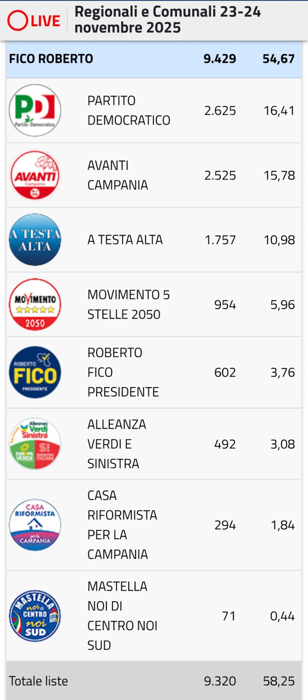Click the Casa Riformista Campania logo
Screen dimensions: 308x700
coord(35,525)
